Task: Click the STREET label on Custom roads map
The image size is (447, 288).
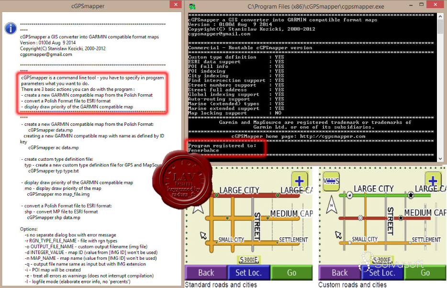Action: pos(390,221)
